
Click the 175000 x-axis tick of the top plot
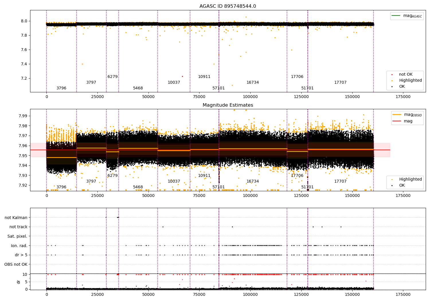point(403,97)
